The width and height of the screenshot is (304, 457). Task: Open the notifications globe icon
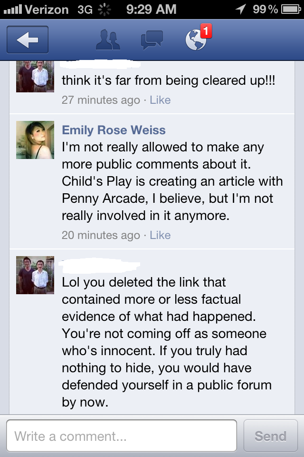click(x=196, y=40)
